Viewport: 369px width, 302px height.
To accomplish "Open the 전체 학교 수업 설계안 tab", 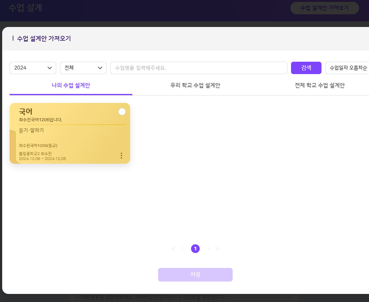I will (320, 86).
